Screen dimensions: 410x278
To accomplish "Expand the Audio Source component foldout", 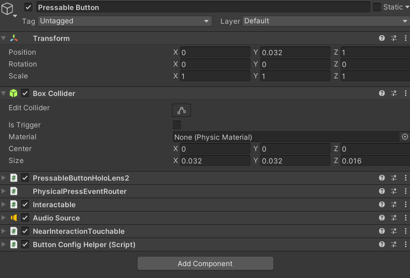I will pos(3,218).
